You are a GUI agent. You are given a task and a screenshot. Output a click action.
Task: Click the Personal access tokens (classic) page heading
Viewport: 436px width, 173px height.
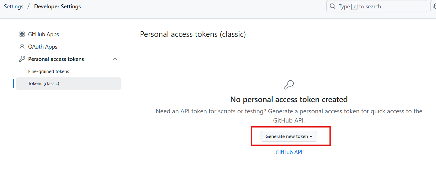coord(193,34)
